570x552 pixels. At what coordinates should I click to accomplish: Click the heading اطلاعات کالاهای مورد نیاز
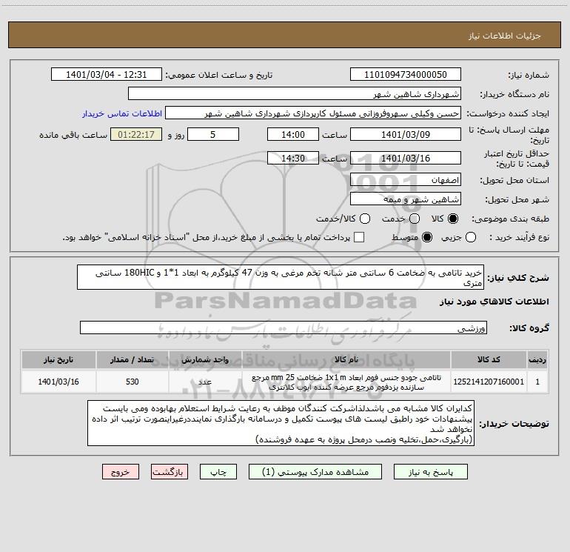click(494, 302)
